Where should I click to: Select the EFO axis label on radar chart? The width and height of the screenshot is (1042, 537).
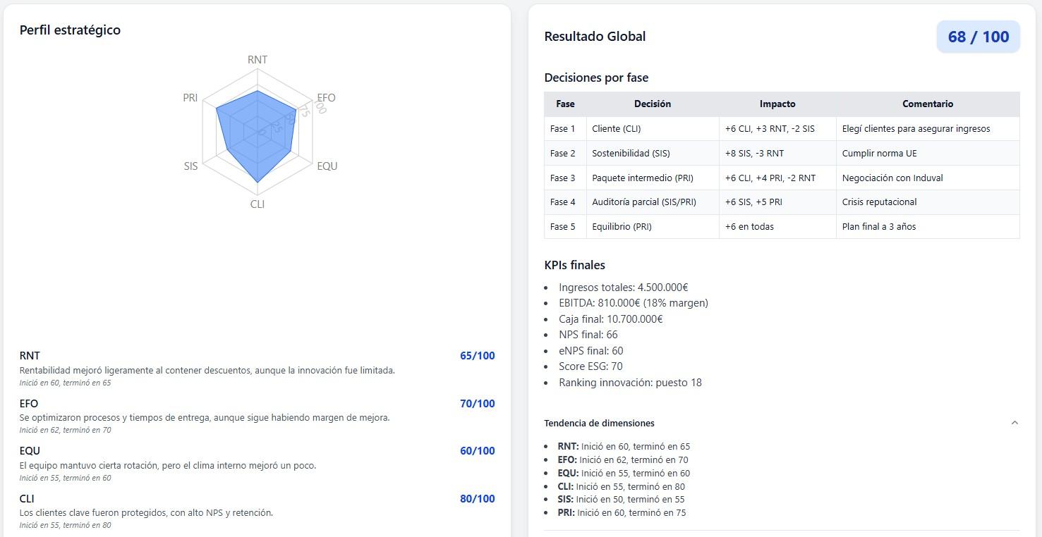click(x=326, y=98)
